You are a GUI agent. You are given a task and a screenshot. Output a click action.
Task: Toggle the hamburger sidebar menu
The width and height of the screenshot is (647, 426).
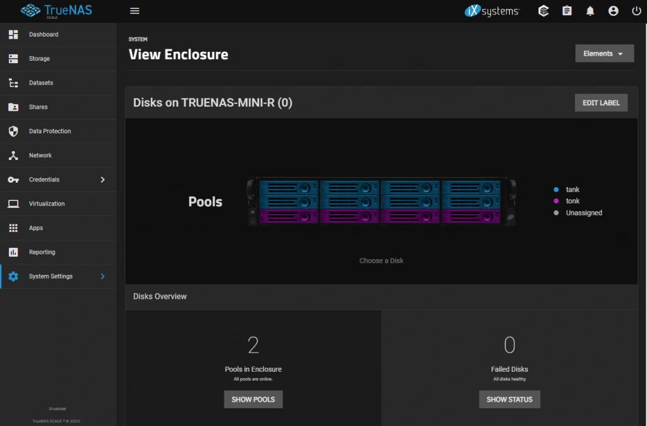click(135, 11)
